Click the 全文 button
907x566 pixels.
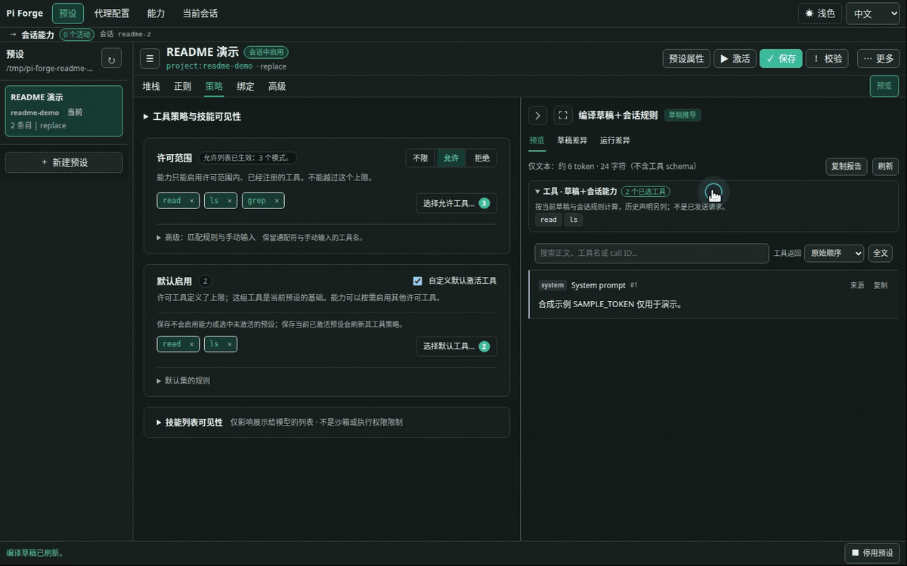pos(881,254)
